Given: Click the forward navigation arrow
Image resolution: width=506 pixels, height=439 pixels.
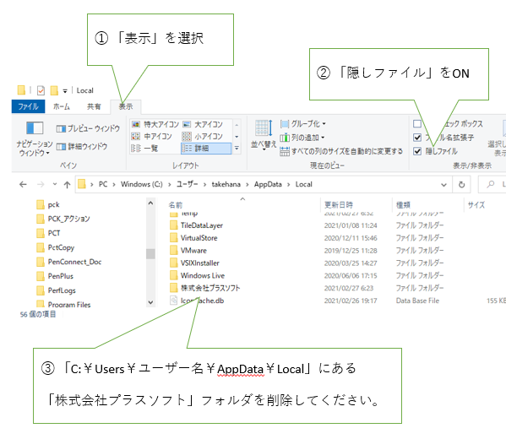Looking at the screenshot, I should point(41,185).
